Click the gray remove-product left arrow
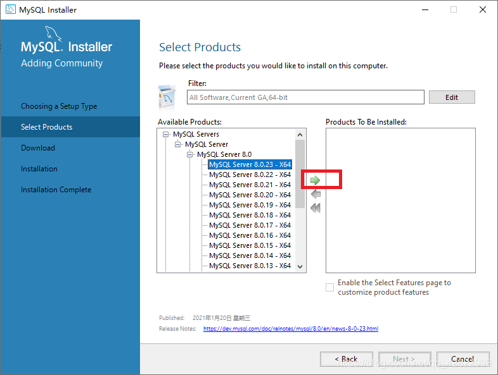This screenshot has width=498, height=375. (316, 194)
